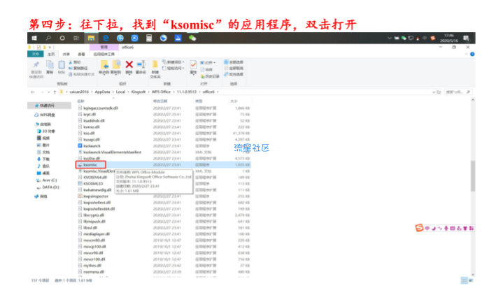Screen dimensions: 503x295
Task: Select DATA (D:) drive in navigation pane
Action: (x=48, y=187)
